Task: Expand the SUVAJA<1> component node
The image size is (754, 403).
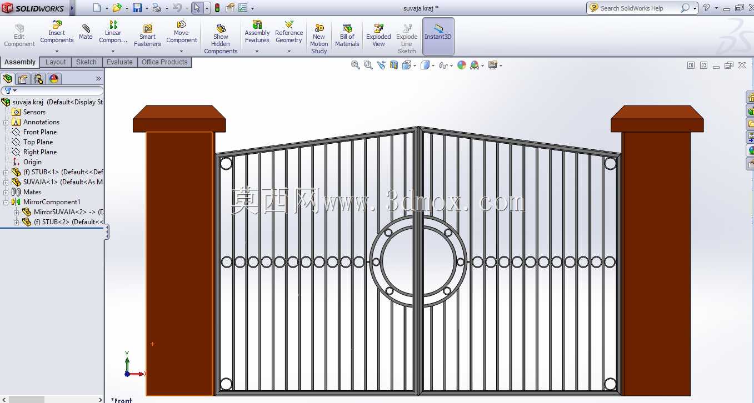Action: pyautogui.click(x=6, y=183)
